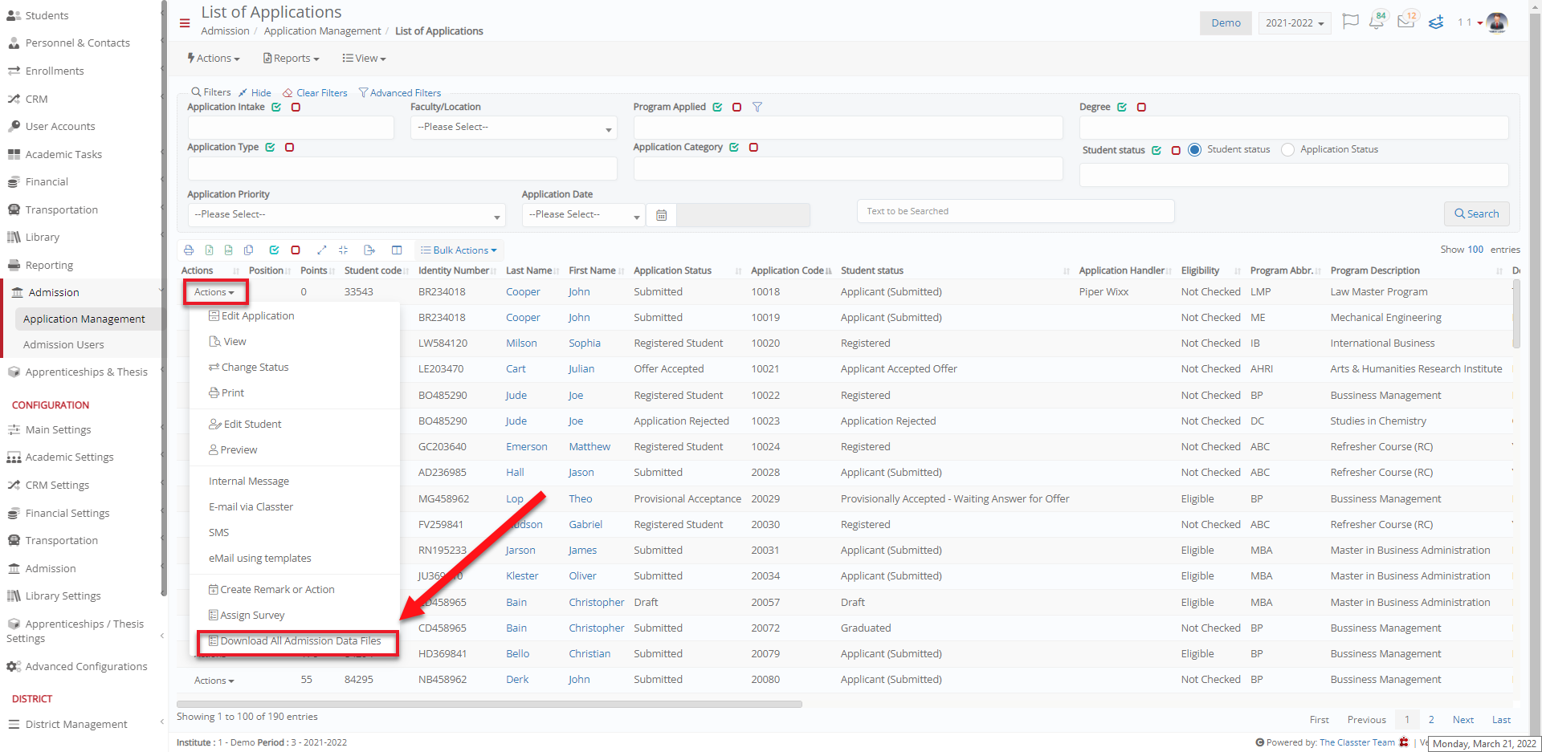Select all rows with teal check icon
This screenshot has height=752, width=1542.
(274, 250)
